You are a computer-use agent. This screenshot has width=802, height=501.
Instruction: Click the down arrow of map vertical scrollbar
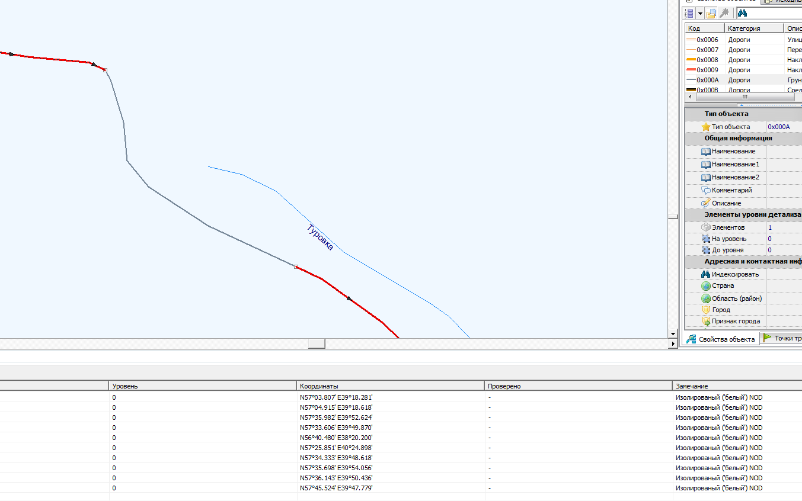[673, 334]
